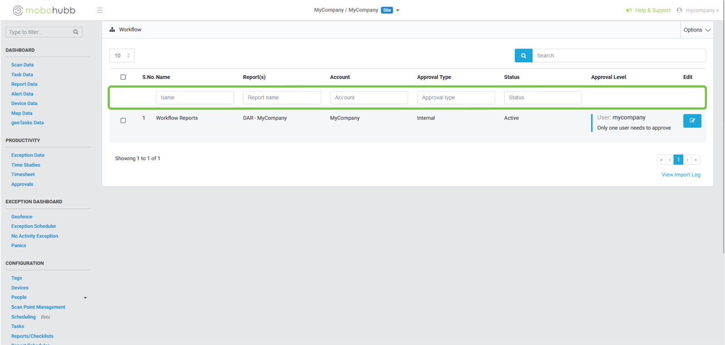The image size is (725, 345).
Task: Go to the first page arrow
Action: coord(661,160)
